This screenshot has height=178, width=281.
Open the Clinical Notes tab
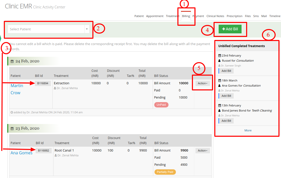(215, 16)
